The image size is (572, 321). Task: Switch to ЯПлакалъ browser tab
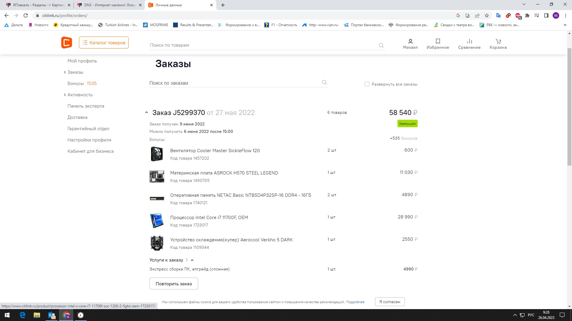coord(38,5)
